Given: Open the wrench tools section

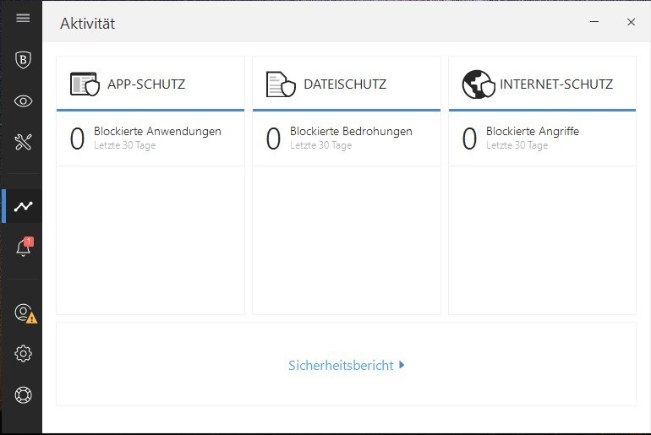Looking at the screenshot, I should (23, 142).
